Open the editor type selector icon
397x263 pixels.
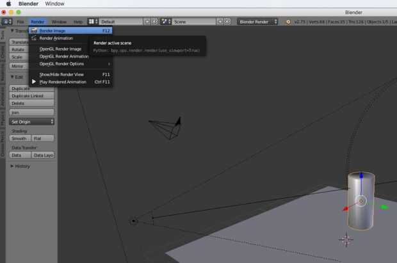pos(7,22)
